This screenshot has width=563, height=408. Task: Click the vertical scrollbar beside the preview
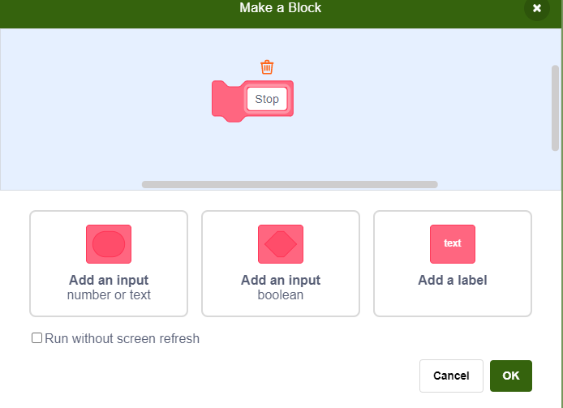555,107
